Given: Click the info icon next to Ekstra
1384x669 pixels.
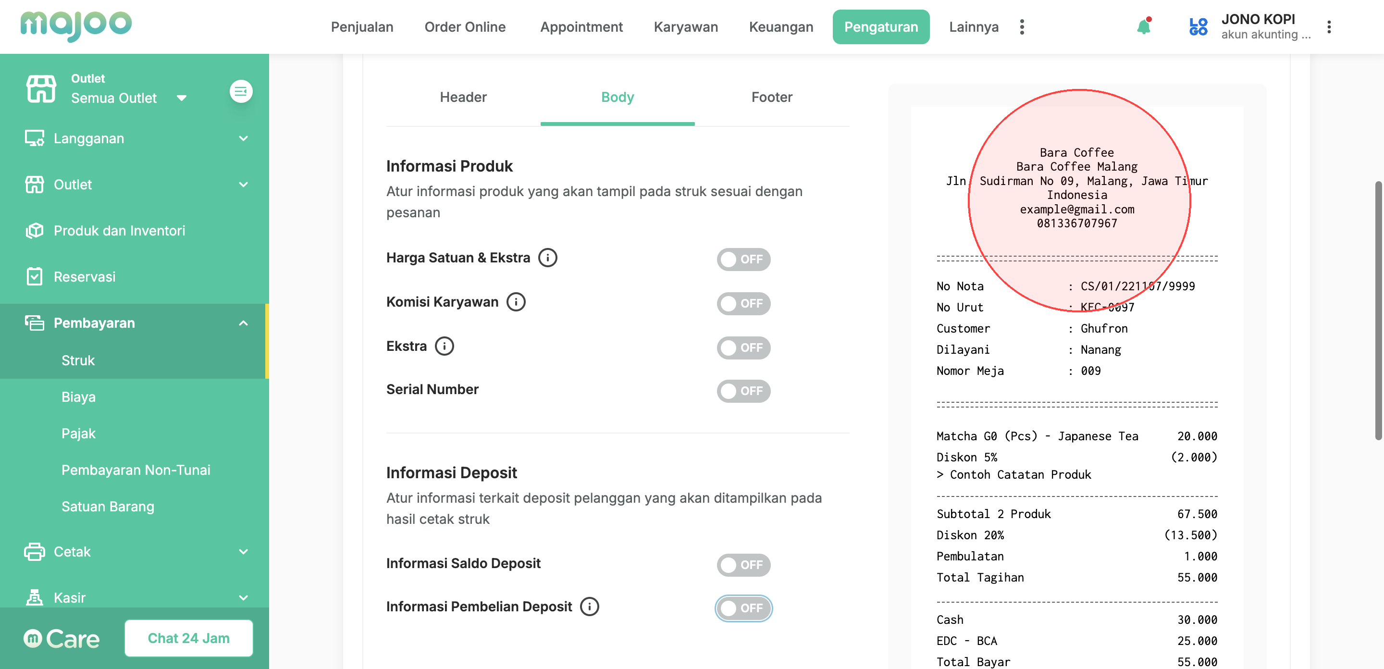Looking at the screenshot, I should [x=444, y=346].
